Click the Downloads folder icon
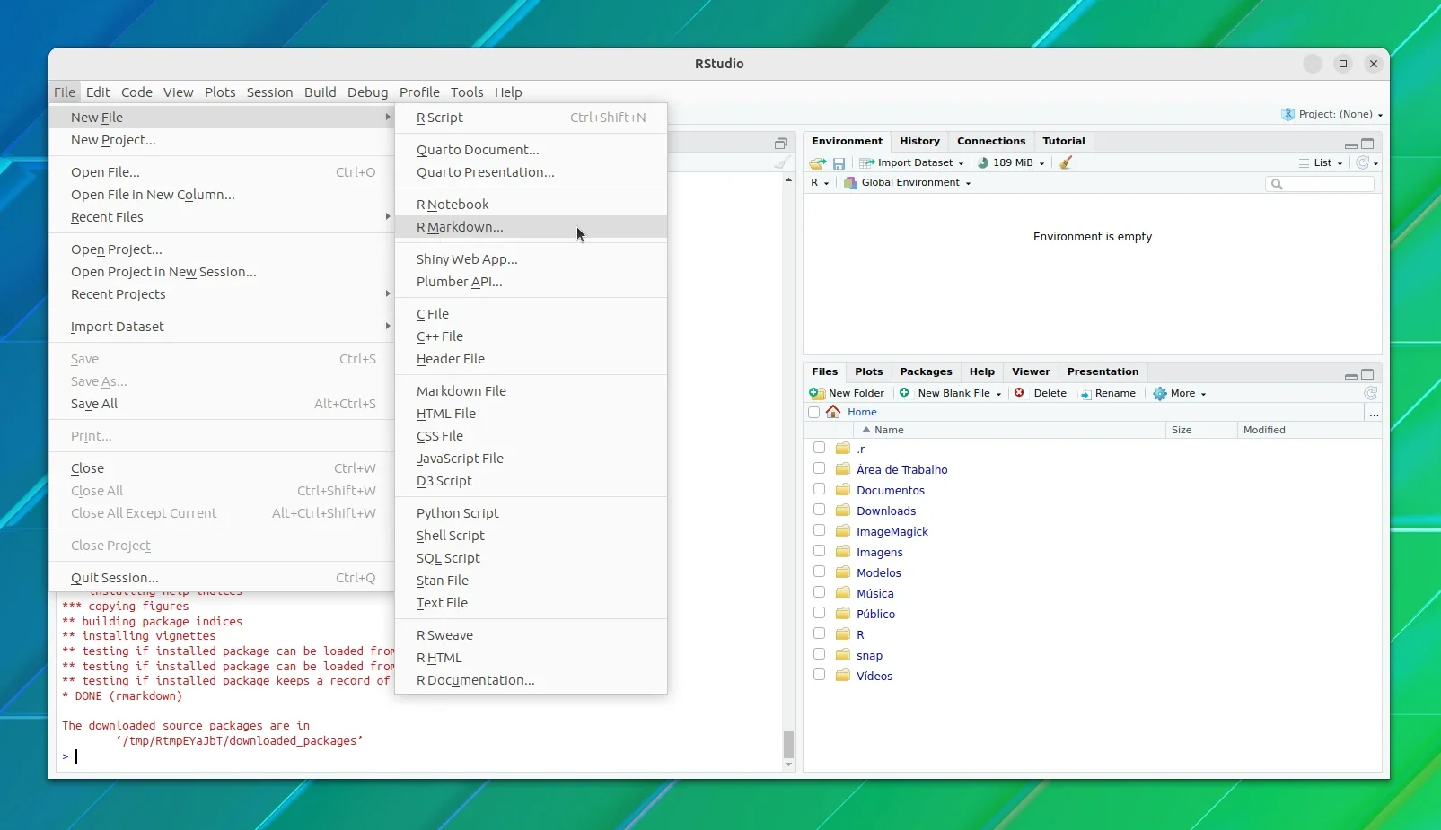Screen dimensions: 1441x830 843,511
